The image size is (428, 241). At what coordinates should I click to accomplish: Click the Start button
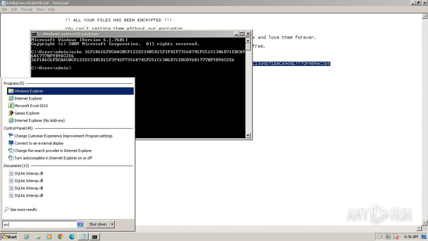point(9,237)
